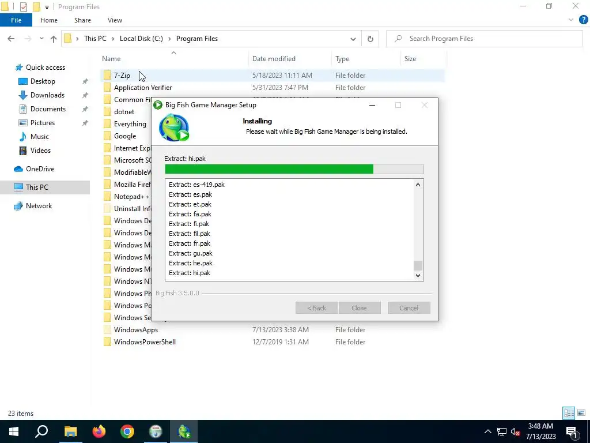This screenshot has width=590, height=443.
Task: Open Big Fish installer taskbar icon
Action: (x=184, y=431)
